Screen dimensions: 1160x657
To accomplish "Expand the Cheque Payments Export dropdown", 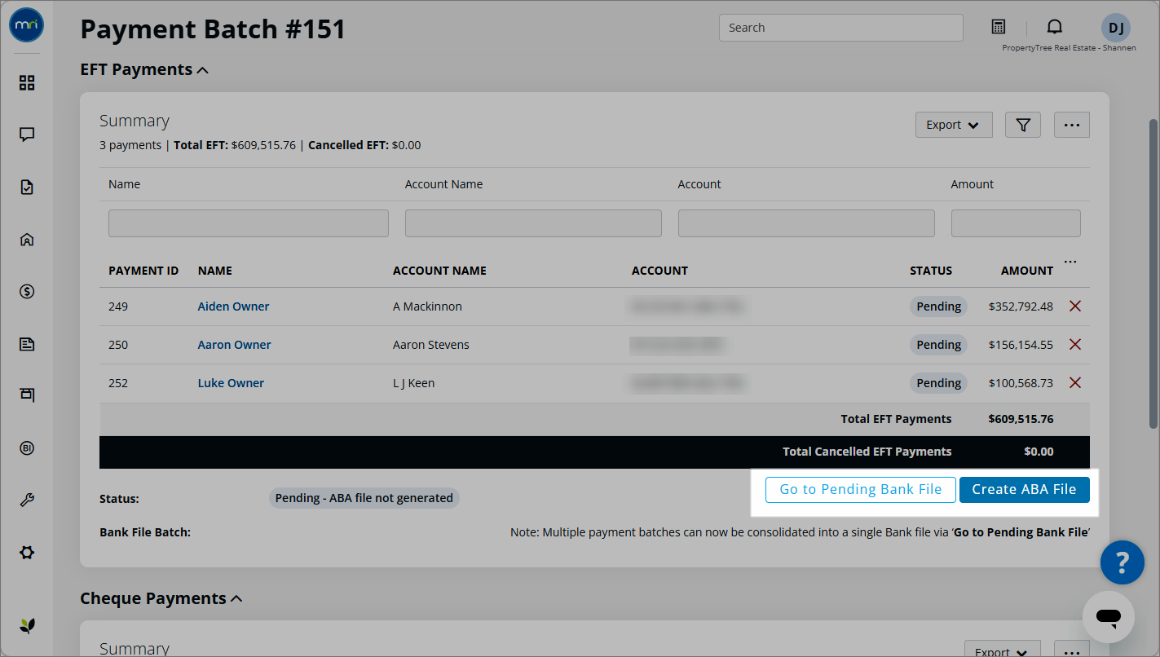I will coord(1002,650).
